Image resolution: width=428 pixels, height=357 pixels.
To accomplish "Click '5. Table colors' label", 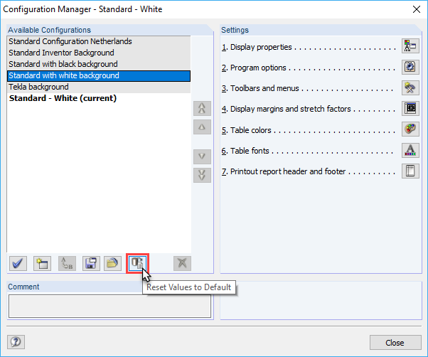I will [x=246, y=130].
